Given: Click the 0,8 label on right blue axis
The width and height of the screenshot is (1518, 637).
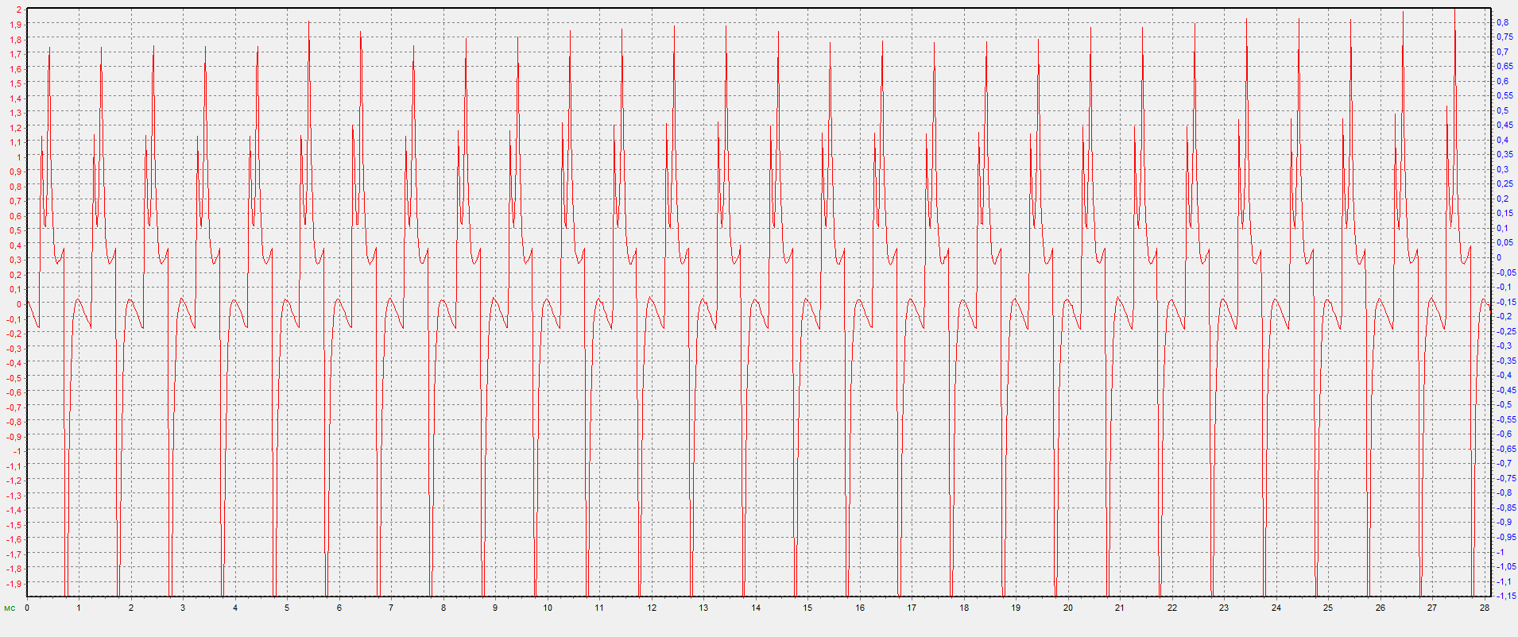Looking at the screenshot, I should point(1503,22).
